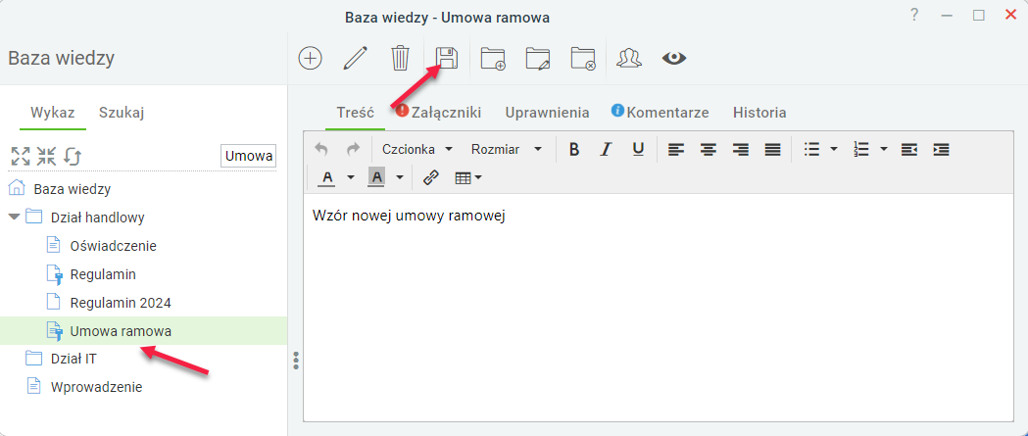The height and width of the screenshot is (436, 1028).
Task: Click the panel splitter handle dots
Action: pyautogui.click(x=296, y=360)
